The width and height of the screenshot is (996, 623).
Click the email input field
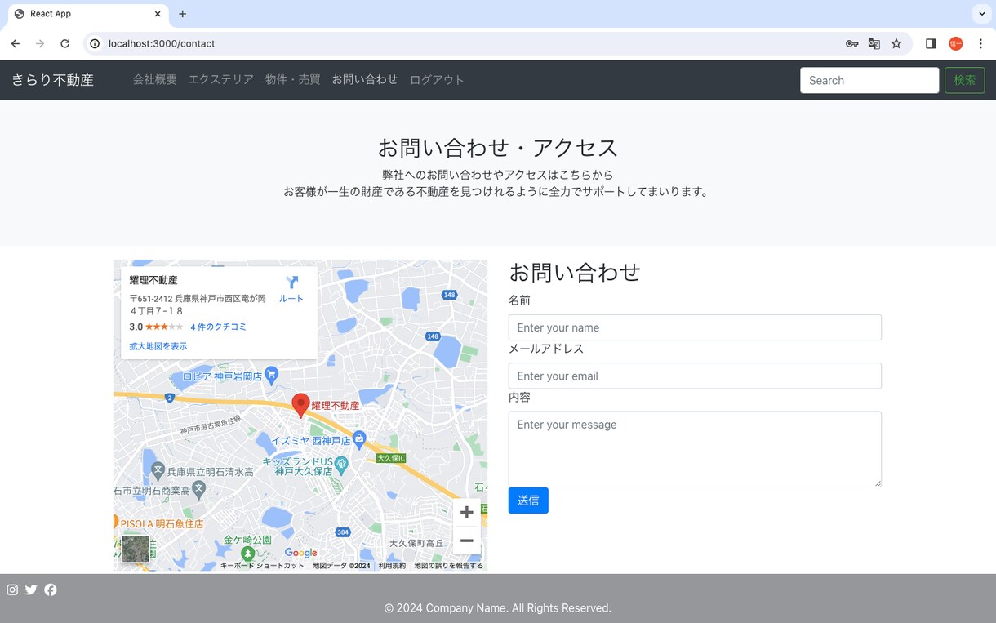tap(695, 376)
